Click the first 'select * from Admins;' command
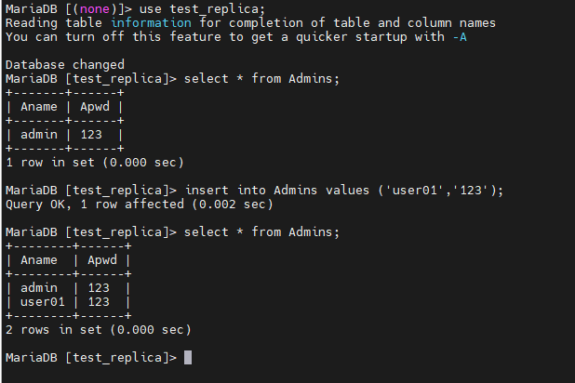Viewport: 575px width, 383px height. point(261,79)
